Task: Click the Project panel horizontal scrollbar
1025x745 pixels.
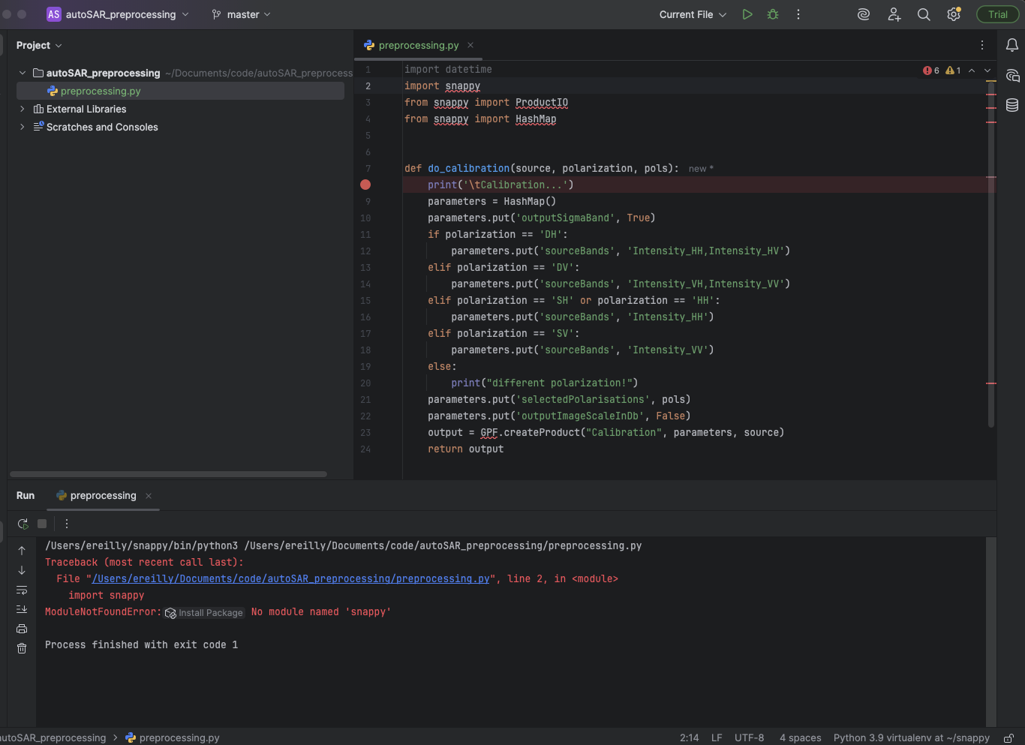Action: (x=169, y=474)
